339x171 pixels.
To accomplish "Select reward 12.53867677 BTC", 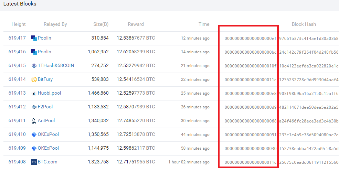I will point(136,38).
